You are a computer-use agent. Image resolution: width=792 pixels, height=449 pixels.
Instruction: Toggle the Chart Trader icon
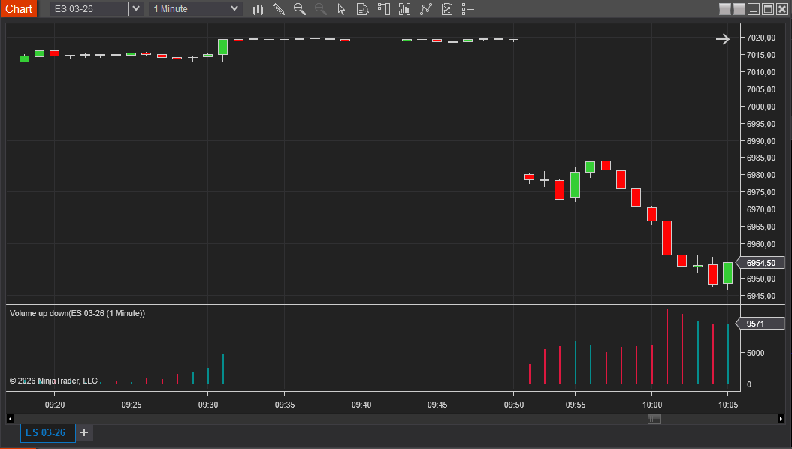[x=384, y=8]
